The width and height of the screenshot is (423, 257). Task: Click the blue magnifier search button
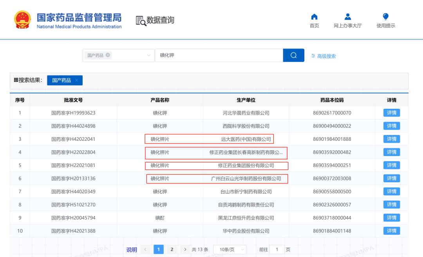(x=293, y=55)
